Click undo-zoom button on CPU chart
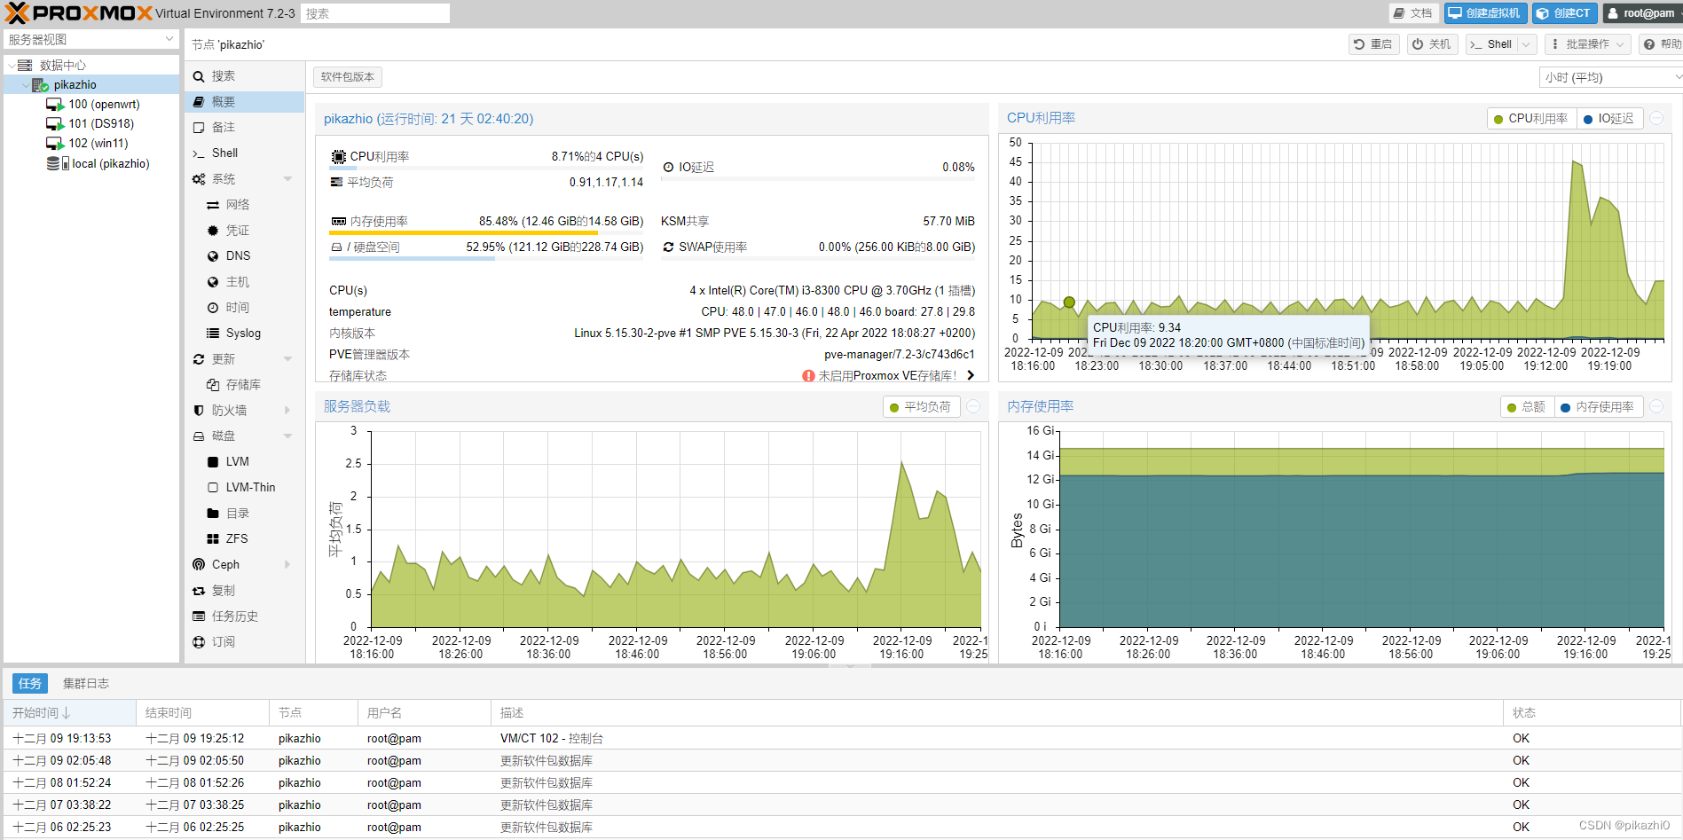The height and width of the screenshot is (840, 1683). tap(1656, 119)
